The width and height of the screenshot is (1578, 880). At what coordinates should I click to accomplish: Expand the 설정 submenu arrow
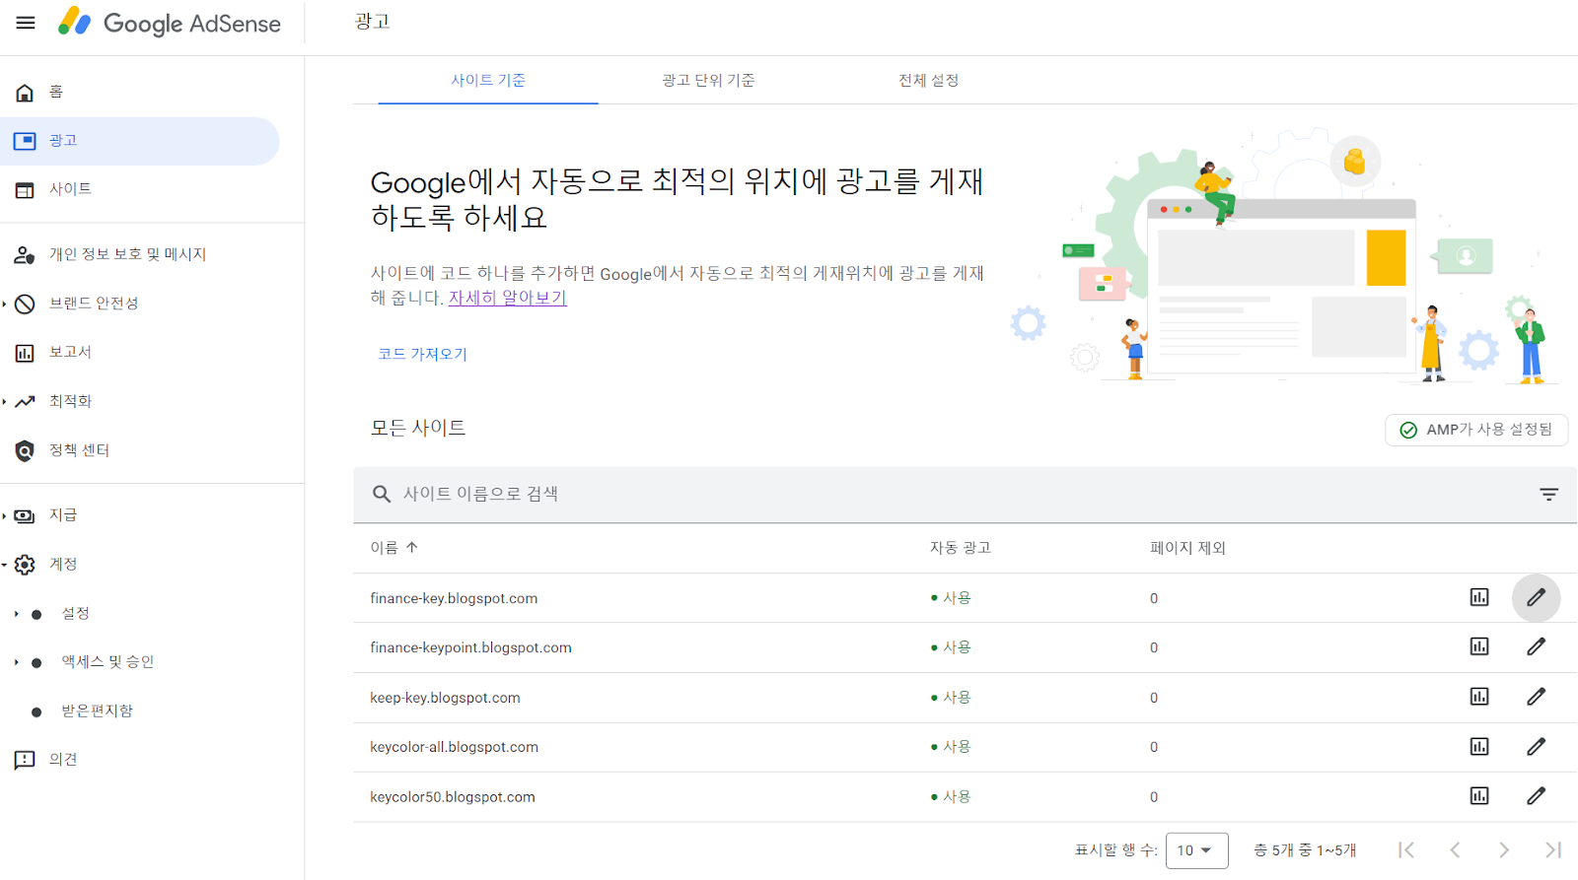16,614
